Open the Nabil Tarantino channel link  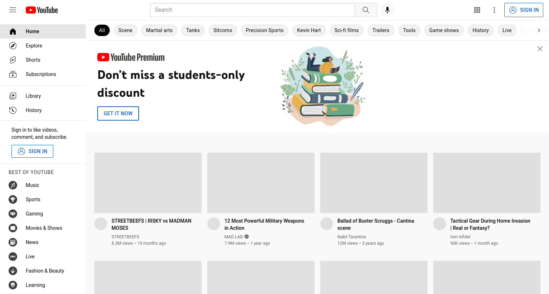point(352,237)
